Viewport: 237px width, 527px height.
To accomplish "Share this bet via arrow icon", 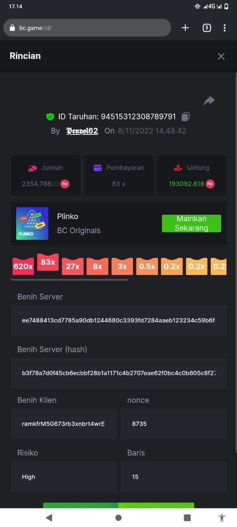I will click(x=209, y=101).
